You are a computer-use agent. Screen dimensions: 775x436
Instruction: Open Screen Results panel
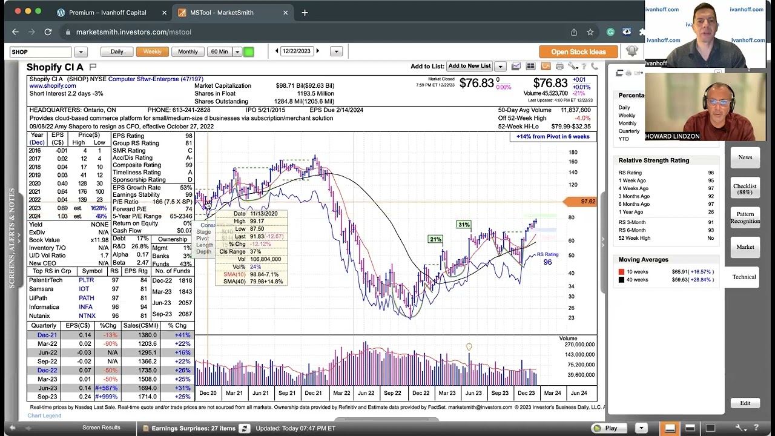click(101, 428)
